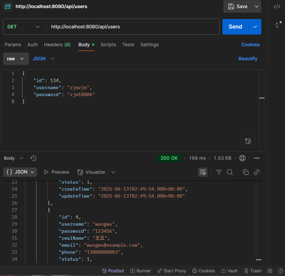
Task: Open the Settings tab
Action: tap(150, 45)
